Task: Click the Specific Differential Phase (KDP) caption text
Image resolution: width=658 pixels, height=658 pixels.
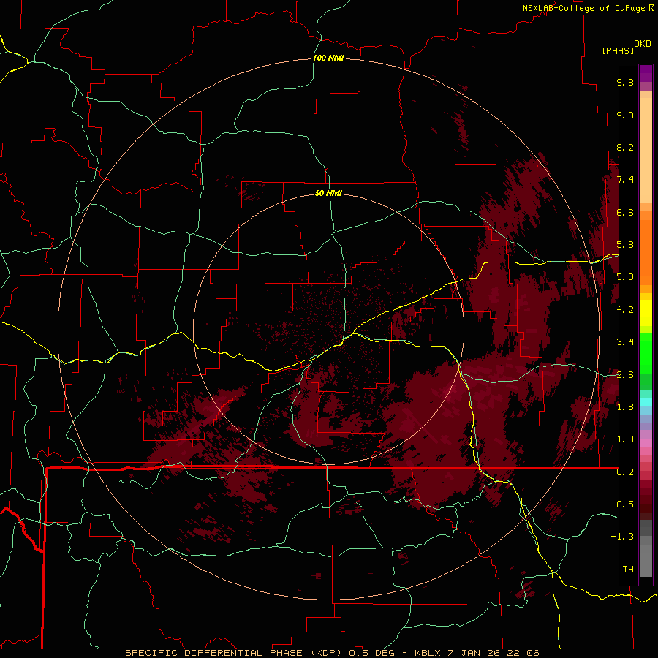Action: click(x=232, y=653)
